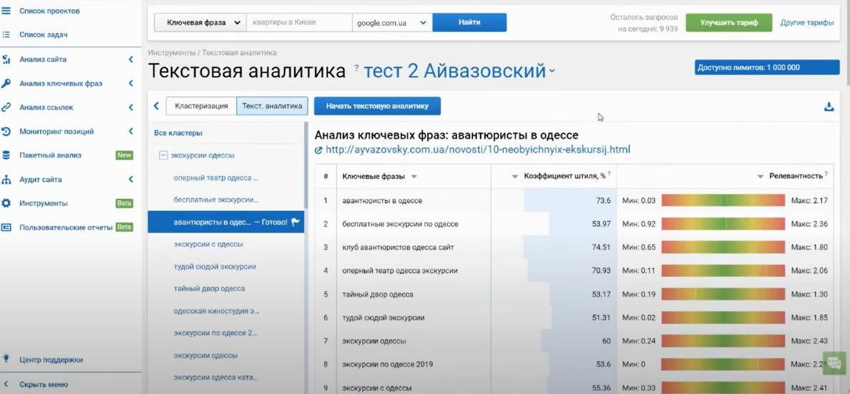Click the task list icon
850x394 pixels.
coord(6,35)
